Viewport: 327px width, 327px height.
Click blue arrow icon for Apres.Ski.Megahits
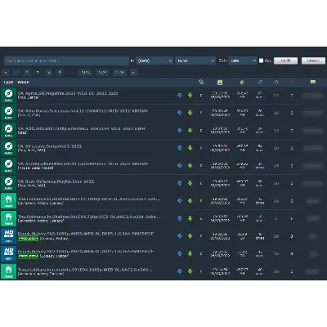point(180,95)
